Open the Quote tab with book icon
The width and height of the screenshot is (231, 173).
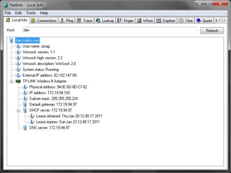click(204, 21)
